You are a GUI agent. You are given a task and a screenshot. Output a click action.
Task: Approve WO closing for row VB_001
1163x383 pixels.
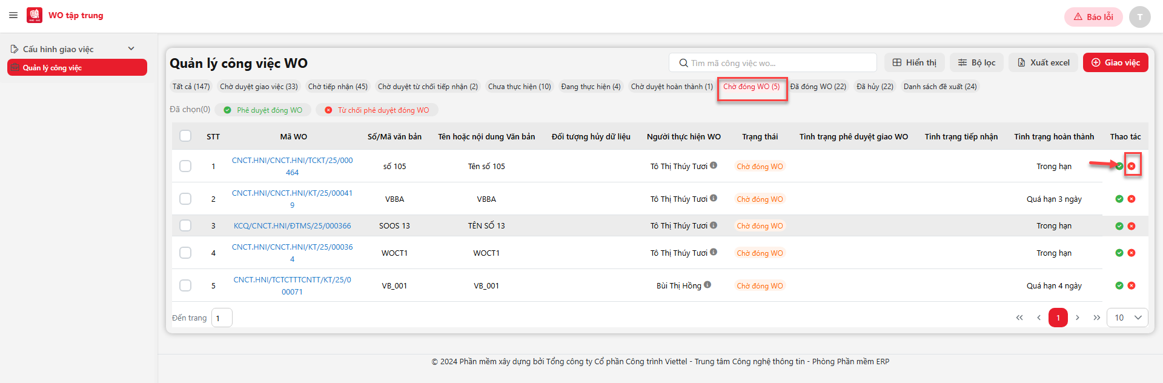point(1119,285)
